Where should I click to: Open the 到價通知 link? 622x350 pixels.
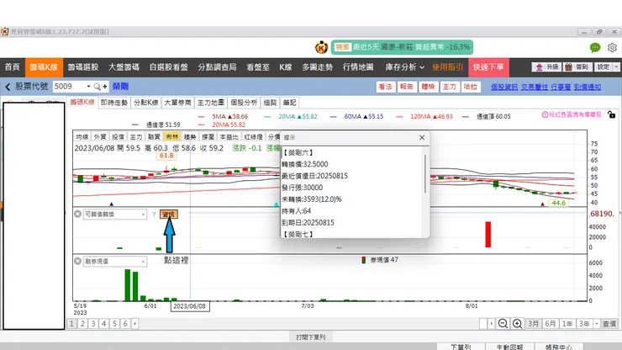(588, 87)
